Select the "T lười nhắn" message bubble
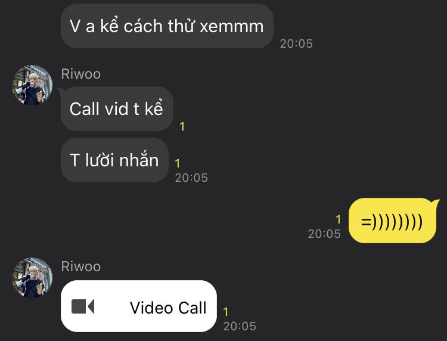This screenshot has width=447, height=341. coord(114,160)
